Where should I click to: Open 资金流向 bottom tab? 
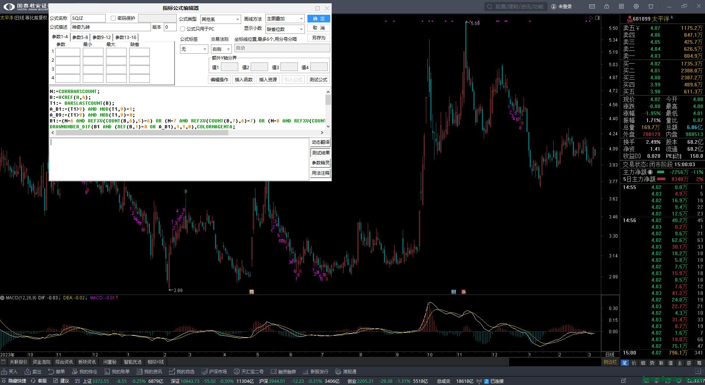click(x=41, y=362)
